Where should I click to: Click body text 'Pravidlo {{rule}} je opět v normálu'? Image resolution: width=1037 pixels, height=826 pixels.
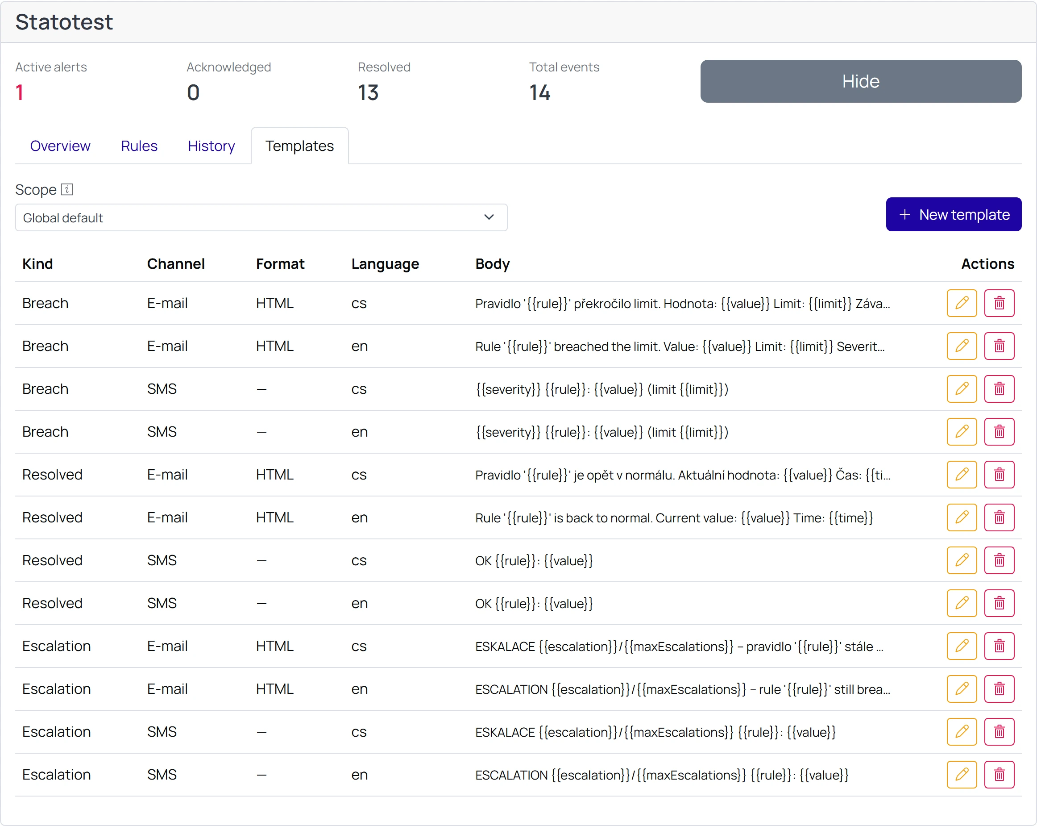[x=683, y=475]
